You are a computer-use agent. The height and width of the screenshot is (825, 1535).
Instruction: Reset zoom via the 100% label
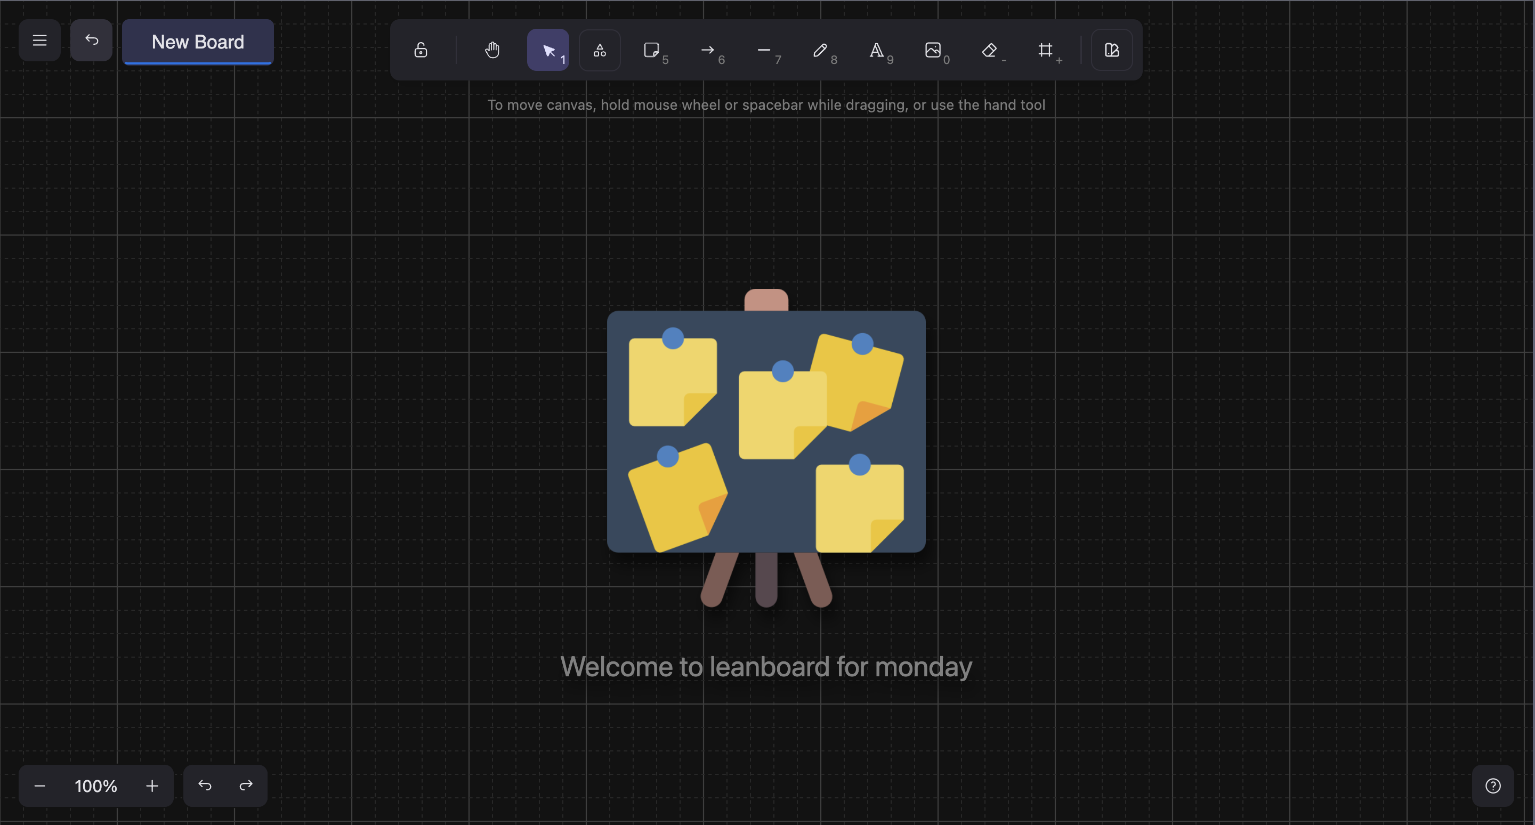click(x=95, y=786)
